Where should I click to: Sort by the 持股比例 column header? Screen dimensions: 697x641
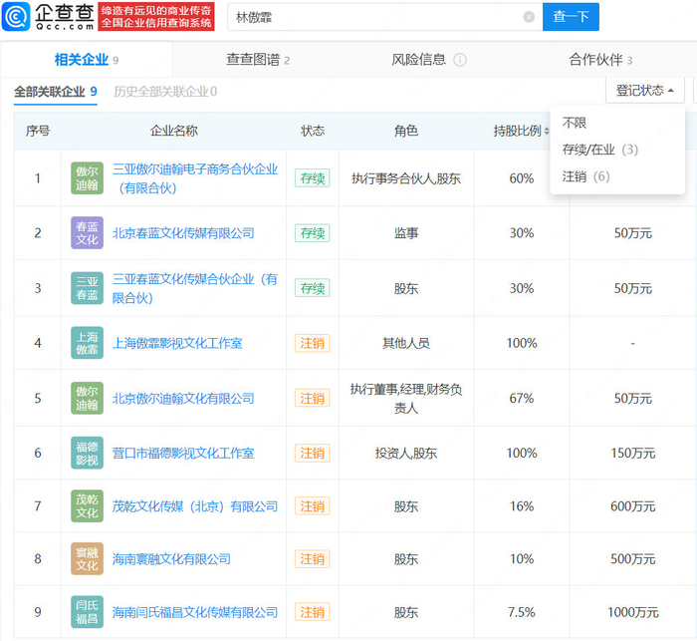522,132
